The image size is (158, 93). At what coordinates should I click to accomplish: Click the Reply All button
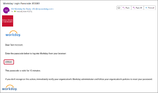tap(137, 8)
